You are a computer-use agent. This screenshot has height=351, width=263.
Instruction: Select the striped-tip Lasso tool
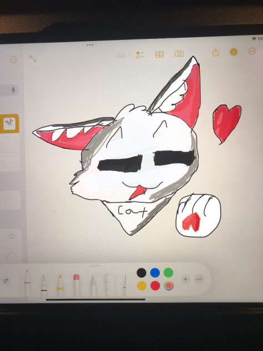point(93,285)
